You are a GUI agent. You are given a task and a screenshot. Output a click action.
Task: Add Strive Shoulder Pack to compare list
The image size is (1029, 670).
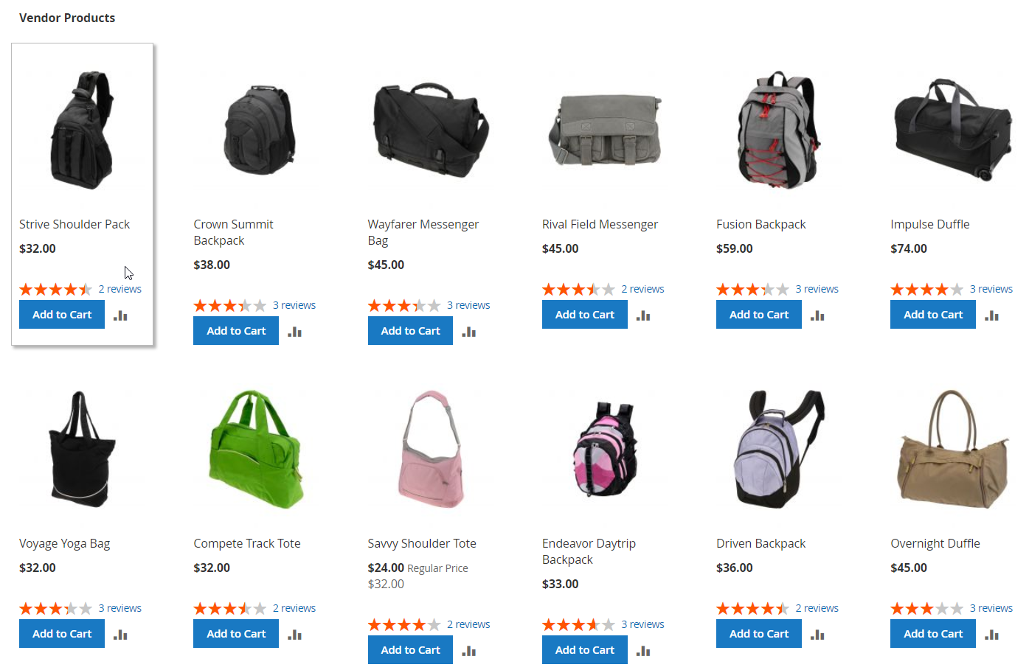tap(121, 315)
